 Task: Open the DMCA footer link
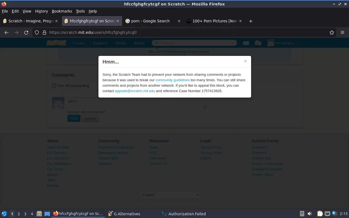pos(206,158)
